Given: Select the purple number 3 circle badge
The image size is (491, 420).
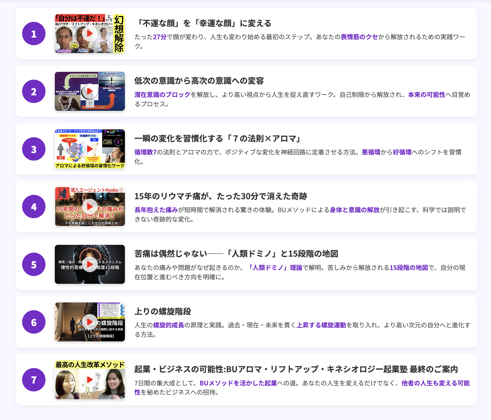Looking at the screenshot, I should [34, 149].
